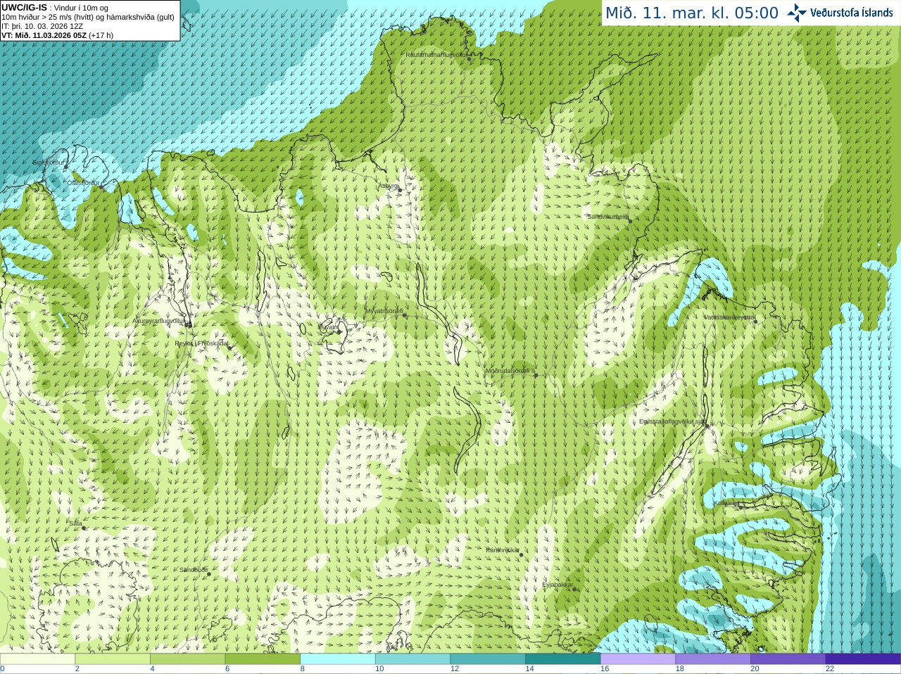Image resolution: width=901 pixels, height=674 pixels.
Task: Select the Sandbúðir station label
Action: tap(194, 570)
